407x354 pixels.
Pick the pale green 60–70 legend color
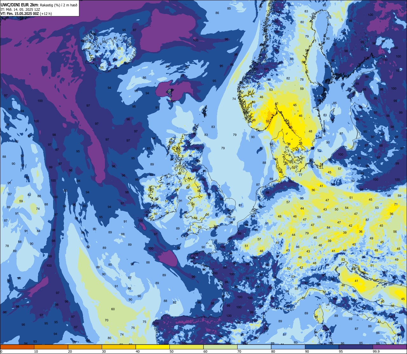pyautogui.click(x=220, y=347)
